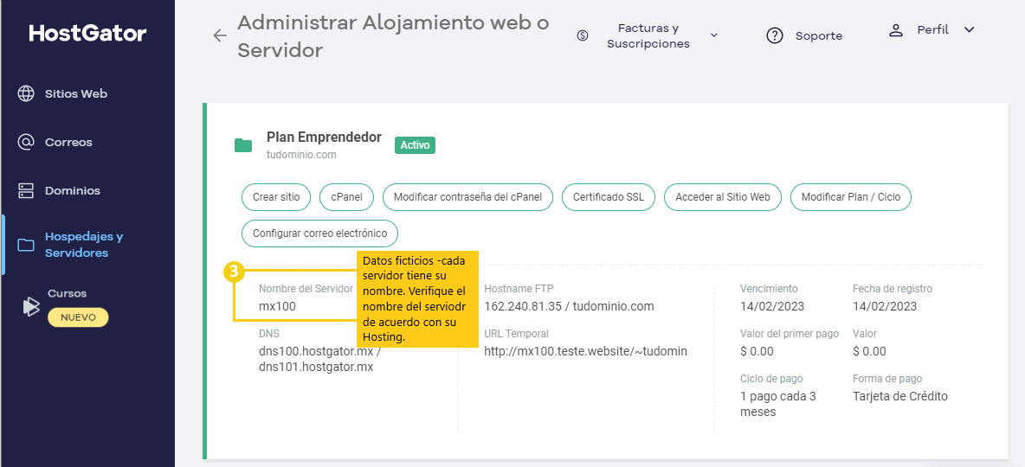Click Acceder al Sitio Web button
Screen dimensions: 1025x467
(x=723, y=196)
